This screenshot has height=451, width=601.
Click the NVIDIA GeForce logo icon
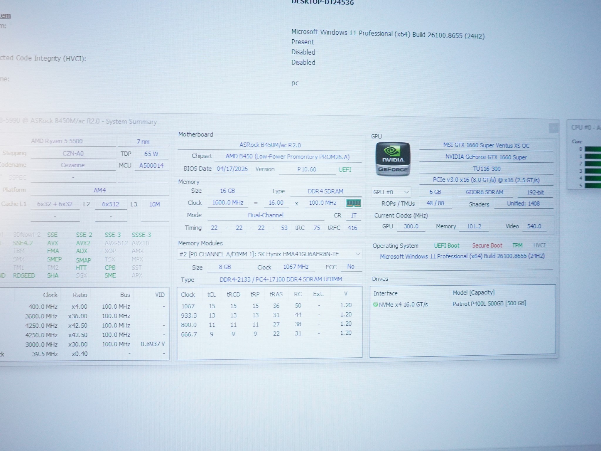pos(393,159)
